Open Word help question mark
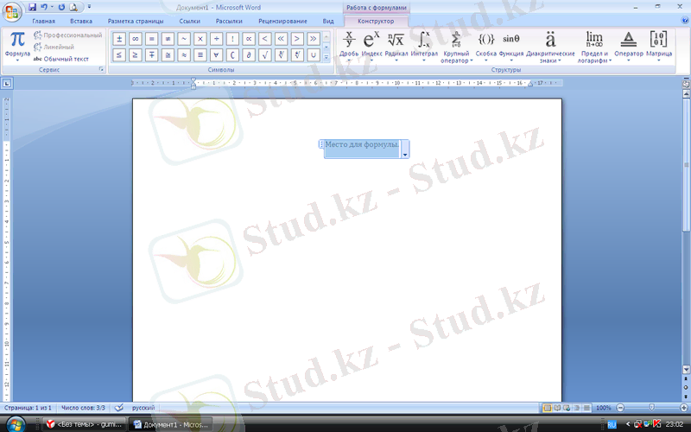 [685, 20]
